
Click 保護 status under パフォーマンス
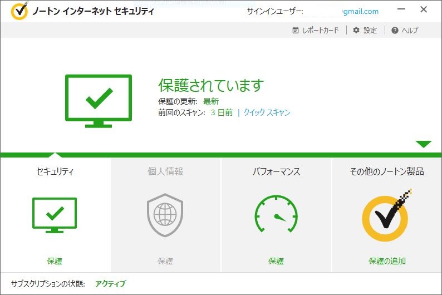point(276,261)
